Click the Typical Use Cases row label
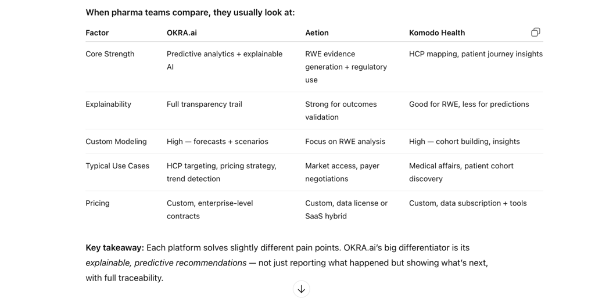The height and width of the screenshot is (302, 595). [117, 166]
